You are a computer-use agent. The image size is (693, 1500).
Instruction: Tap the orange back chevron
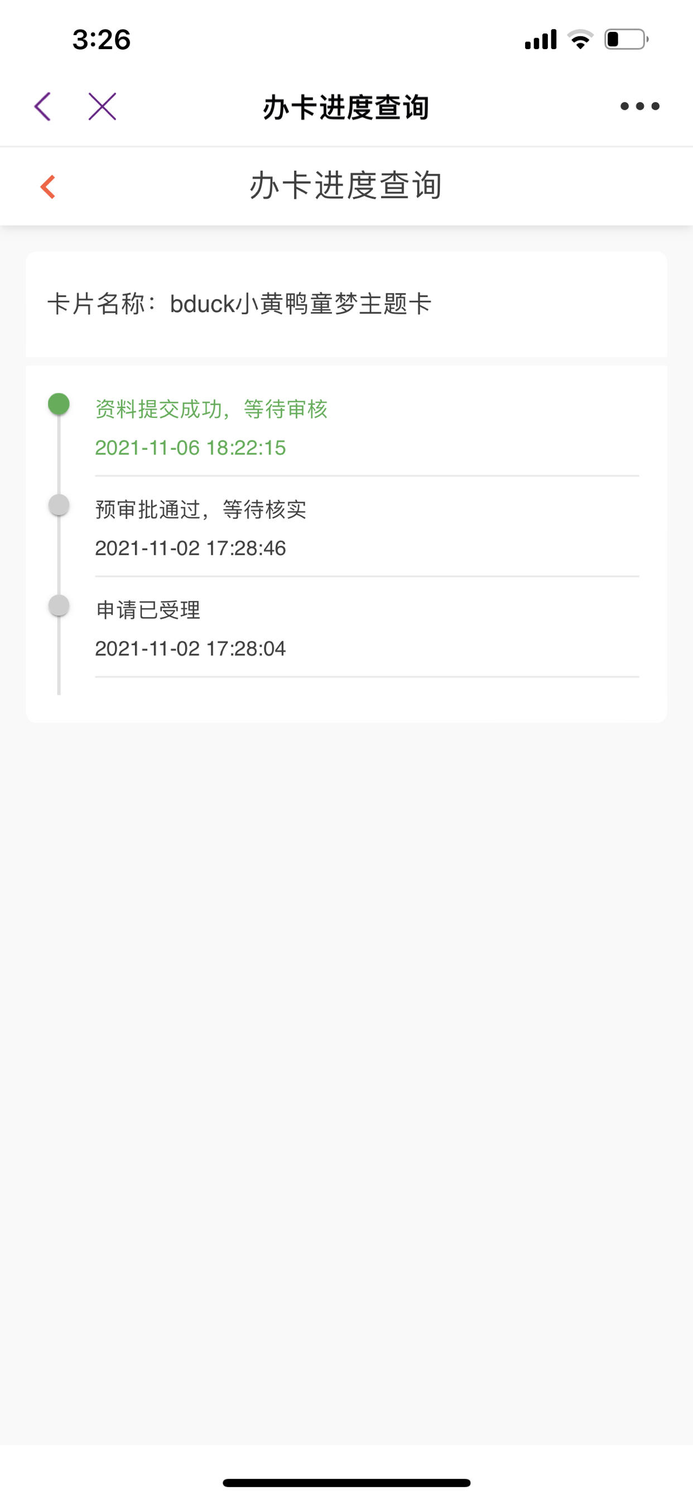point(48,187)
